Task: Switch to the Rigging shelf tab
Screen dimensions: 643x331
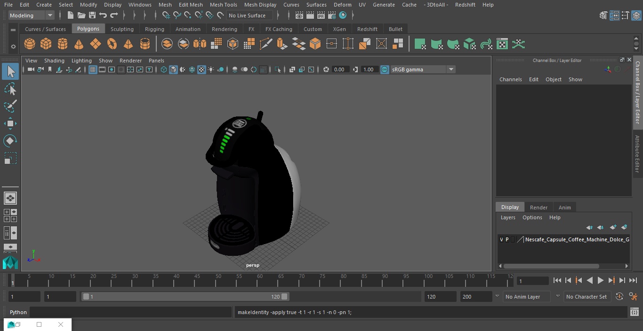Action: pos(154,29)
